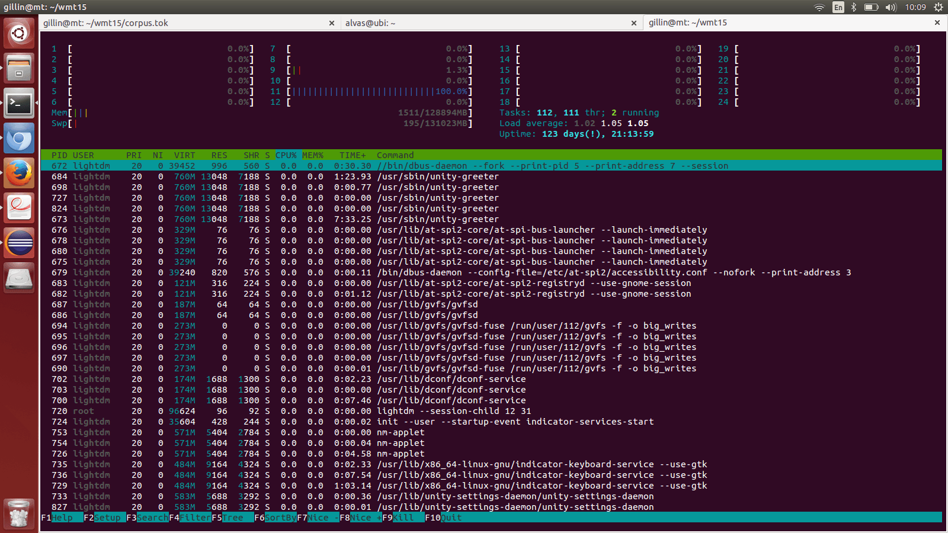The width and height of the screenshot is (948, 533).
Task: Launch Chromium browser from the launcher
Action: coord(20,139)
